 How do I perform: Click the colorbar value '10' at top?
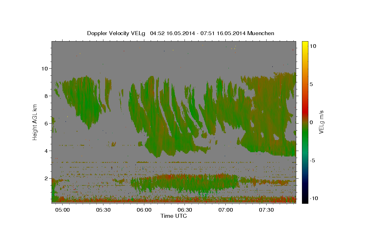(x=313, y=46)
